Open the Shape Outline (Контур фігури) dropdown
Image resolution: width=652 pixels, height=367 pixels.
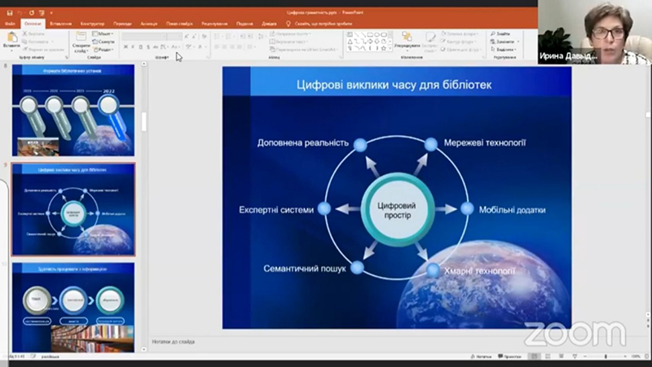(x=460, y=42)
